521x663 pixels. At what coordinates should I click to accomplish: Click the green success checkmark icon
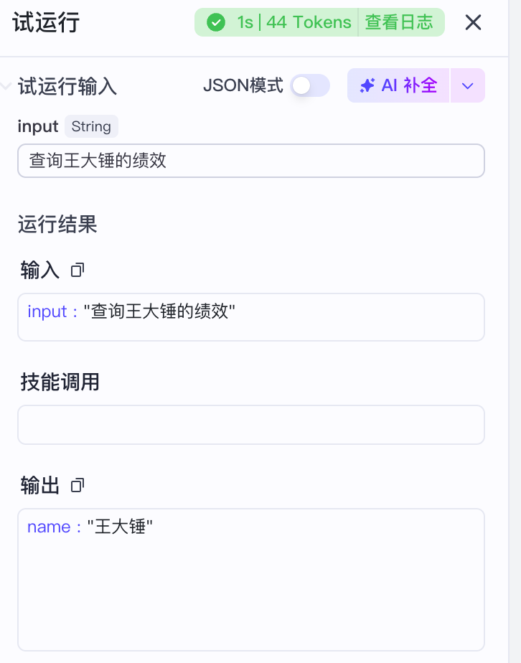coord(215,23)
